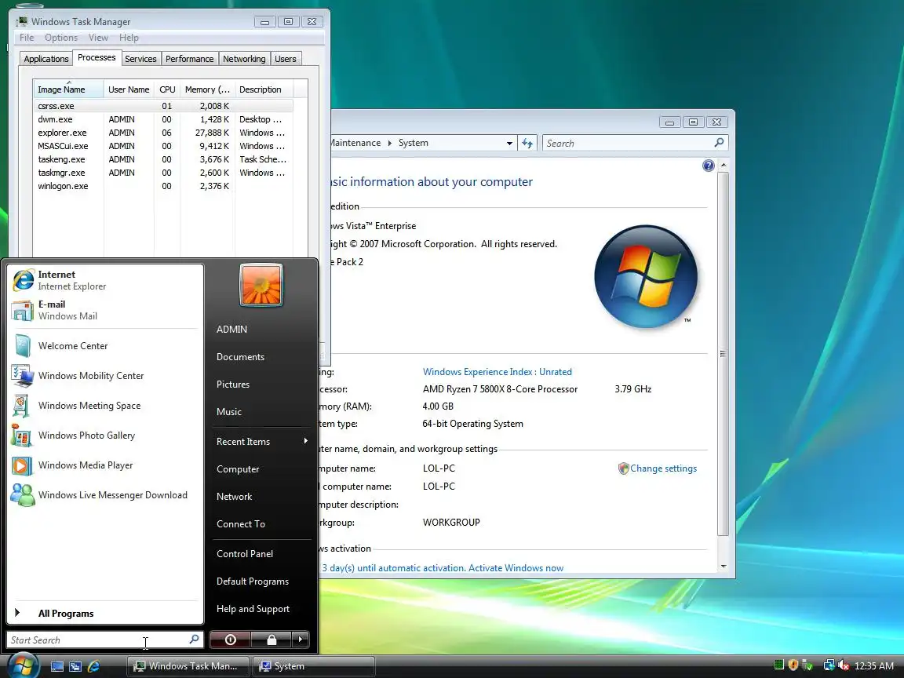Open Network from Start menu
Image resolution: width=904 pixels, height=678 pixels.
click(x=234, y=497)
